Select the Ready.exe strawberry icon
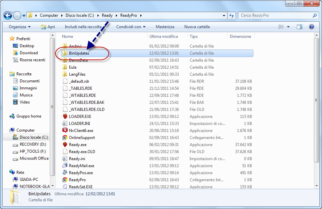Viewport: 322px width, 209px height. [x=65, y=145]
